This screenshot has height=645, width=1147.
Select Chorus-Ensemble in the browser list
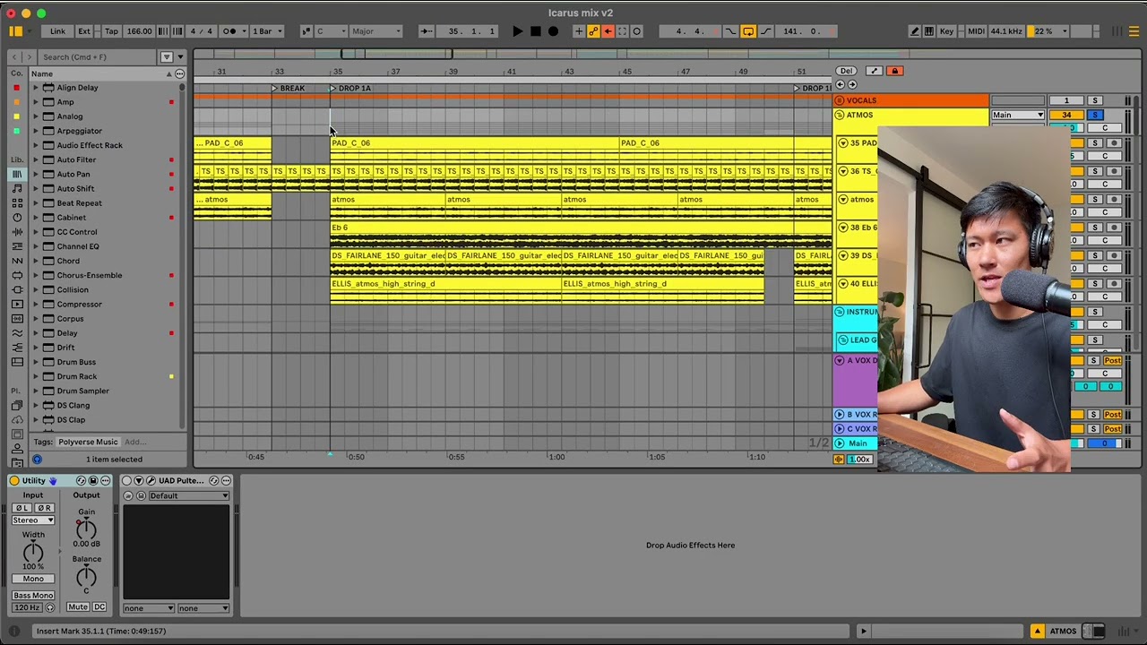[x=90, y=275]
